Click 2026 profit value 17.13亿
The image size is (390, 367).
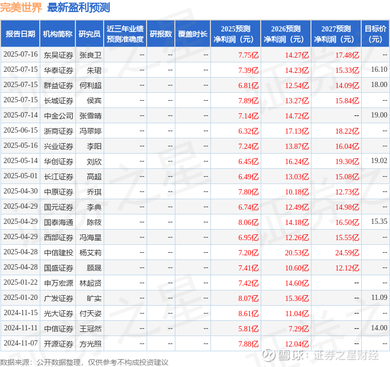(297, 131)
